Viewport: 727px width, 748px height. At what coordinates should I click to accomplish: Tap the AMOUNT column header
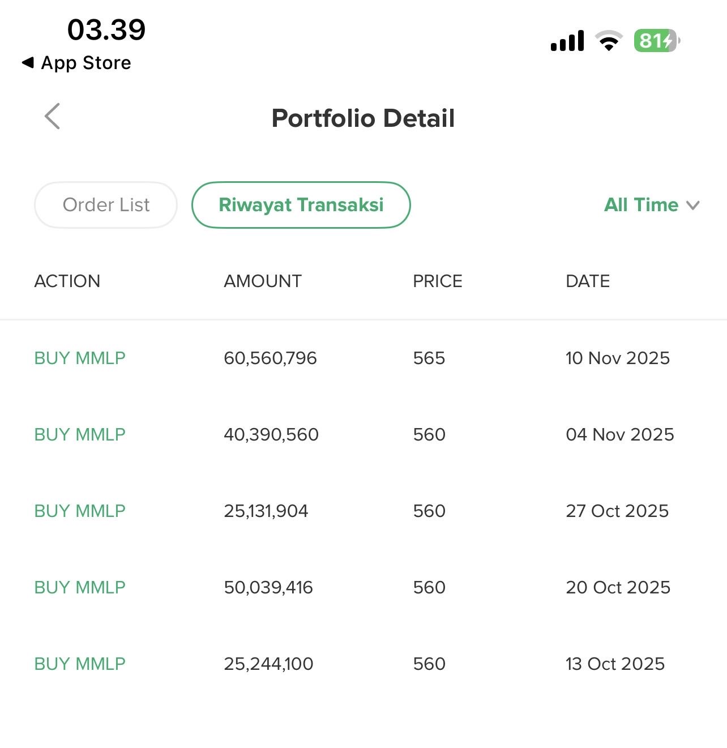tap(263, 281)
